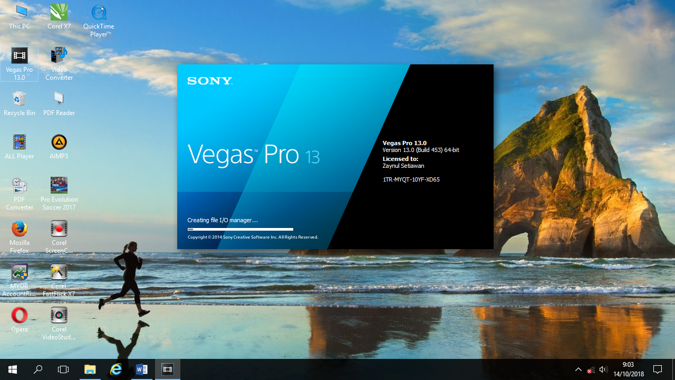Select the Recycle Bin icon

[x=20, y=103]
